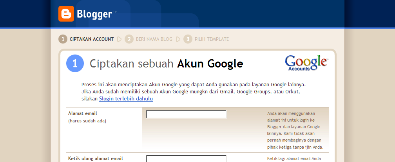This screenshot has height=162, width=395.
Task: Select the PILIH TEMPLATE step label
Action: [x=212, y=39]
